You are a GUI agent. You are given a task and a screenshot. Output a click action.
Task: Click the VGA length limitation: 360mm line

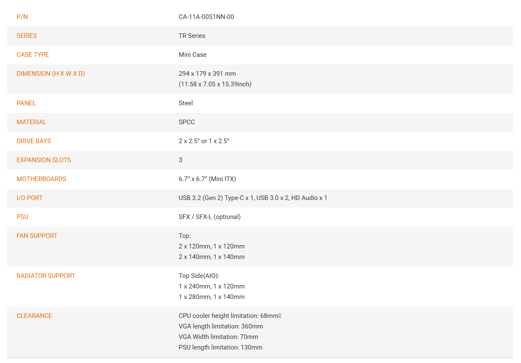221,326
